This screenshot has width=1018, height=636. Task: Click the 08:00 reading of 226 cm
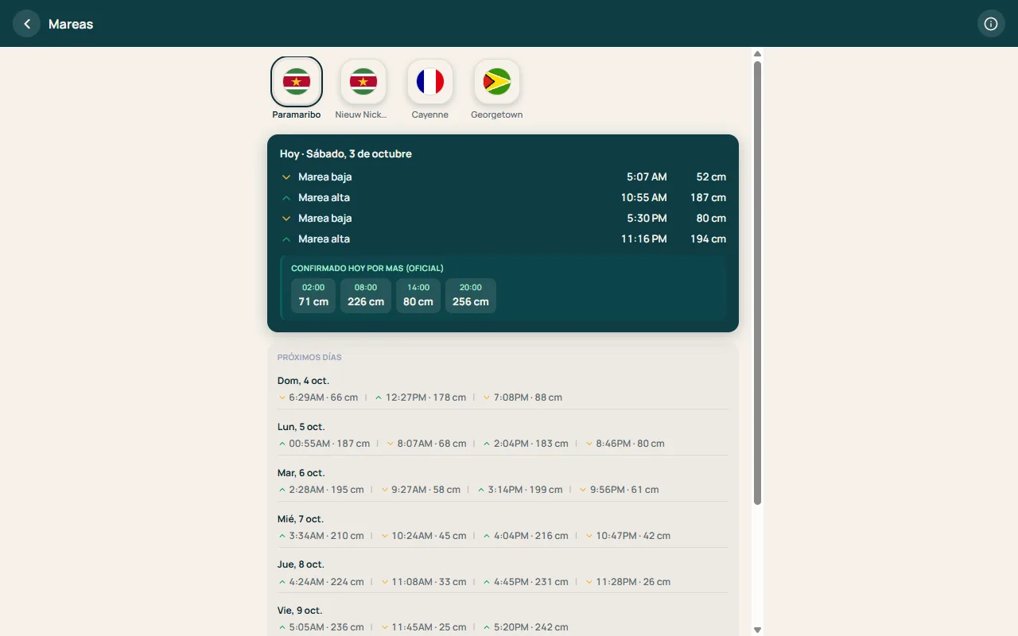(366, 295)
